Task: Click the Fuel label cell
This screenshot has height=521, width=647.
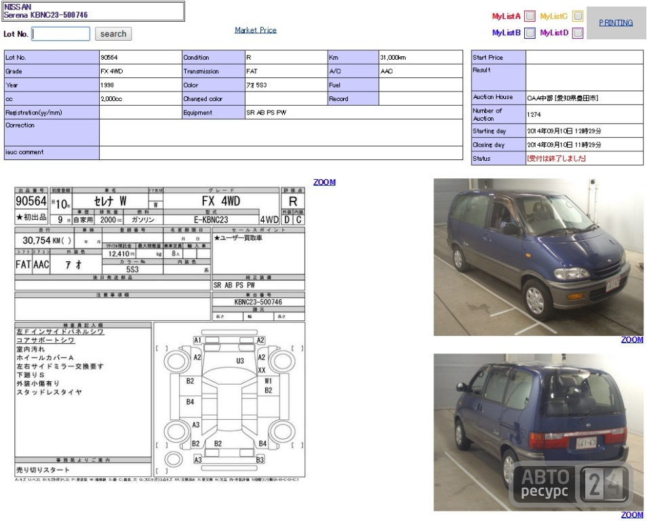Action: coord(353,85)
